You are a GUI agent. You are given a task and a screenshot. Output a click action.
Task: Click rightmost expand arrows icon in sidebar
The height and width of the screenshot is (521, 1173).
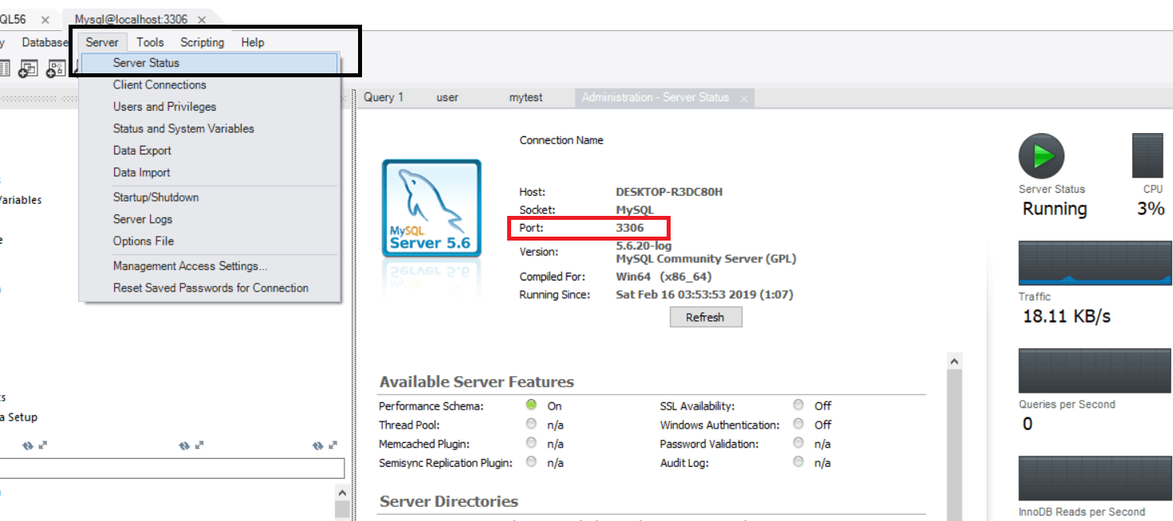point(333,445)
